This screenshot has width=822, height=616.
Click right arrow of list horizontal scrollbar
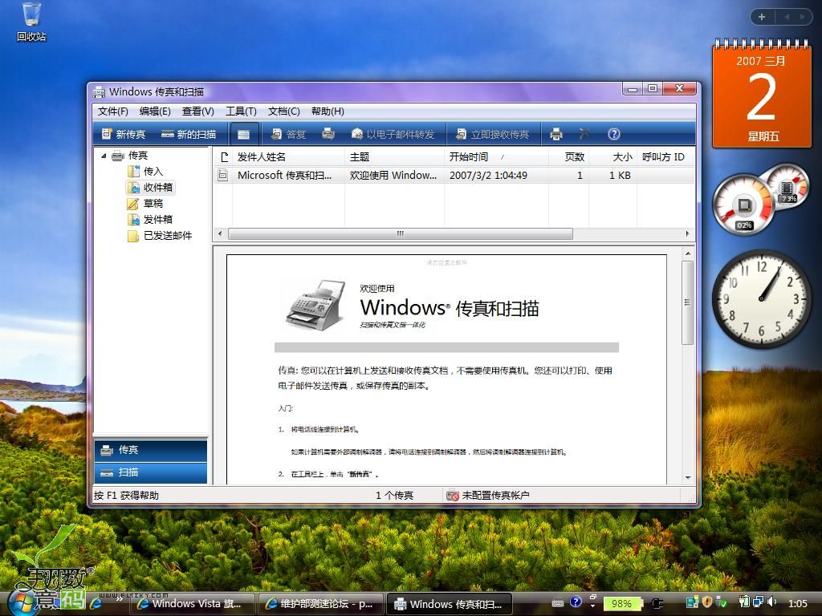tap(687, 233)
